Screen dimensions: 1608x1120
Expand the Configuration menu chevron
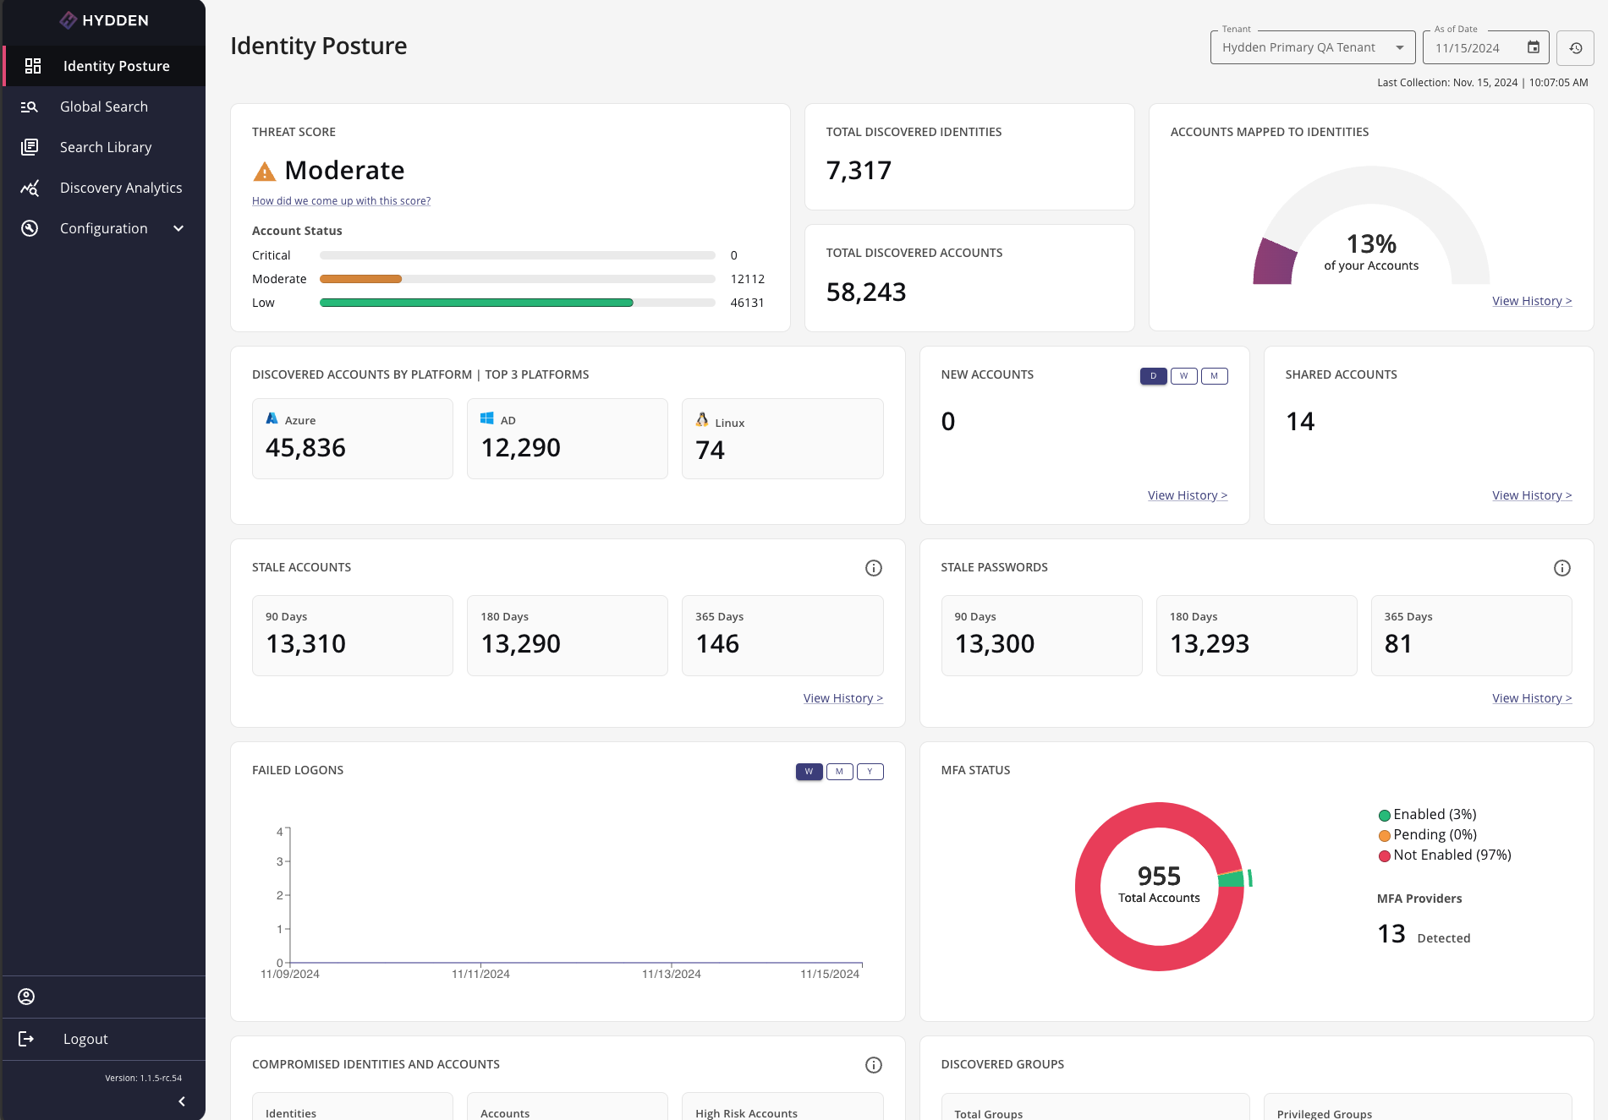pyautogui.click(x=178, y=228)
